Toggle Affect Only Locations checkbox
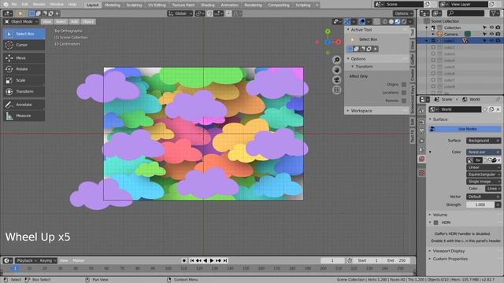 404,93
